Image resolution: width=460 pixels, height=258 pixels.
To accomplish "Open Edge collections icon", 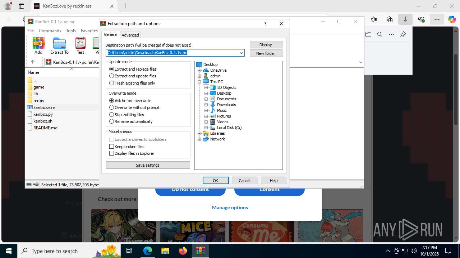I will (390, 19).
